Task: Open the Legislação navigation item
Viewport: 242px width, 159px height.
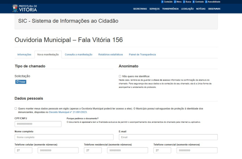Action: (187, 9)
